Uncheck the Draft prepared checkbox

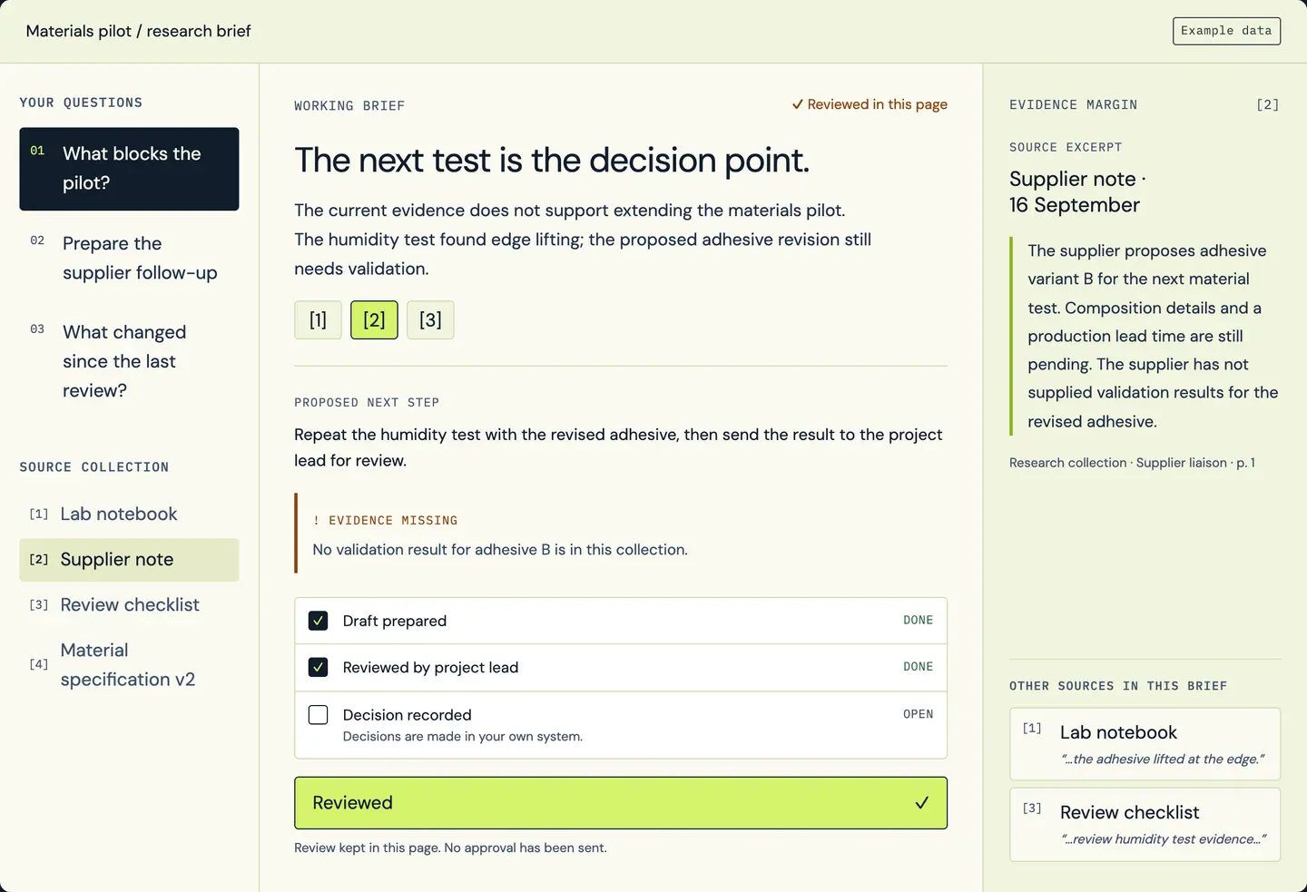[318, 621]
